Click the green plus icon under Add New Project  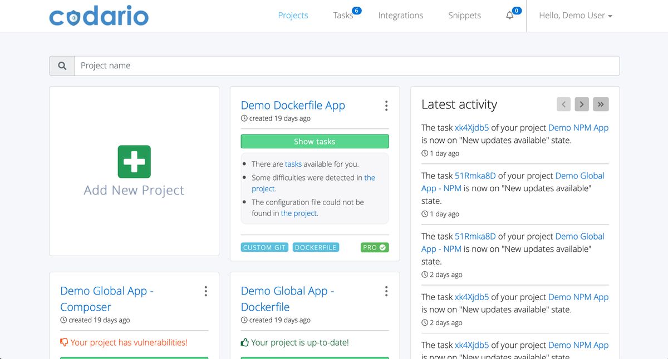tap(134, 162)
